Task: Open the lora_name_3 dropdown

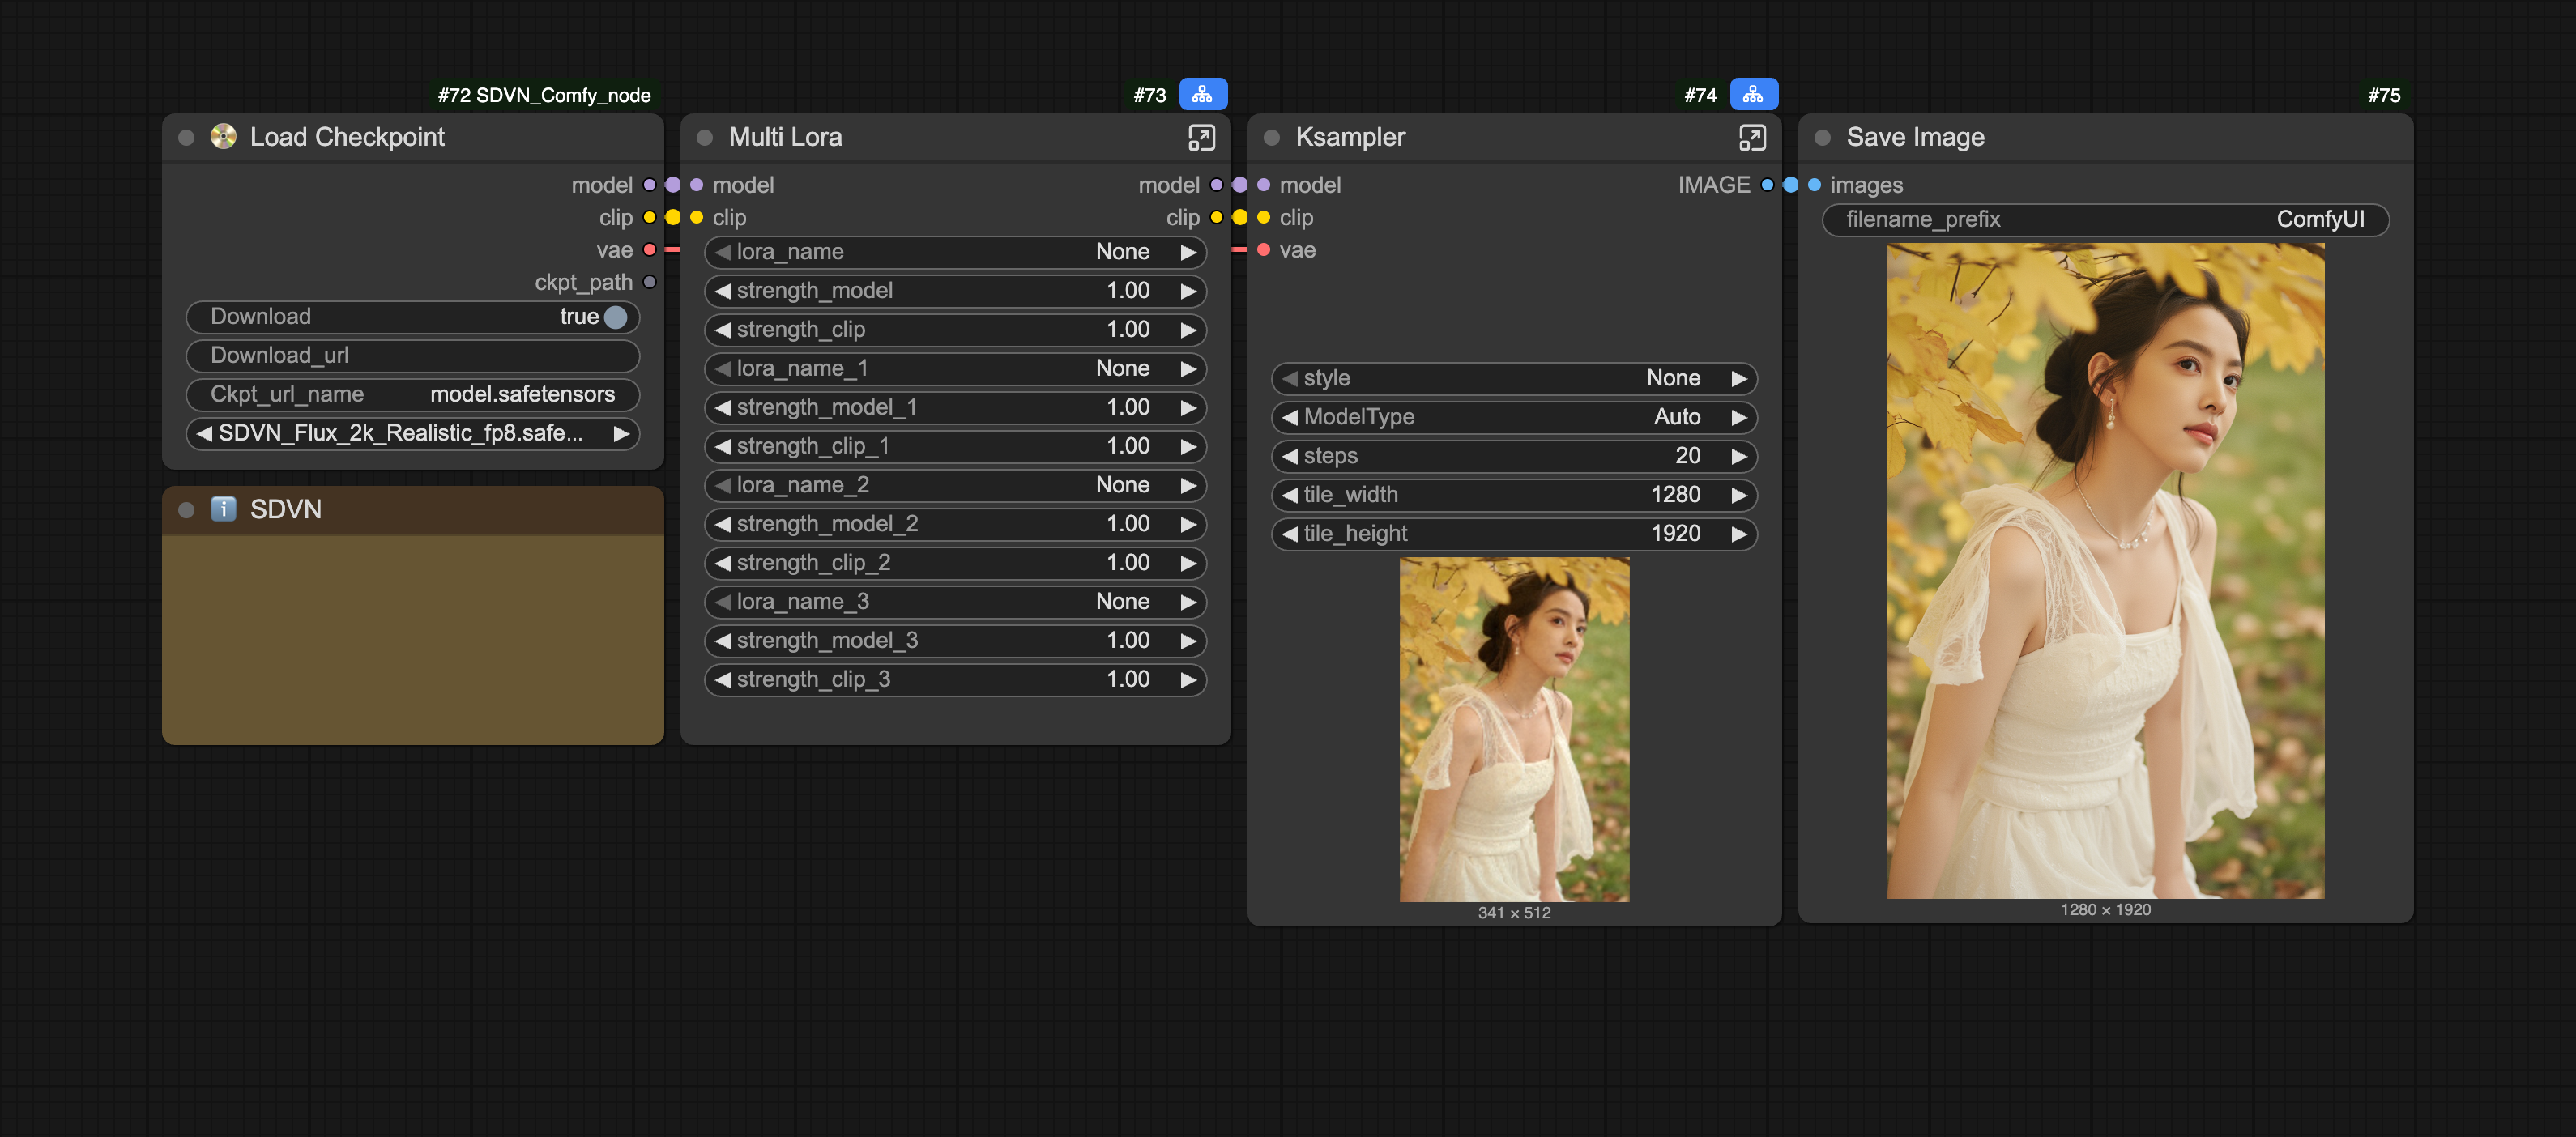Action: pyautogui.click(x=955, y=602)
